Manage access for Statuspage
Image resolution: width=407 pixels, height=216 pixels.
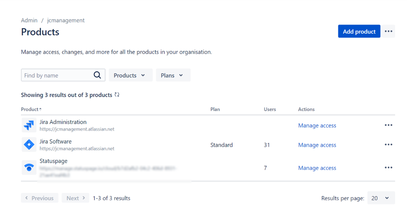(x=317, y=168)
